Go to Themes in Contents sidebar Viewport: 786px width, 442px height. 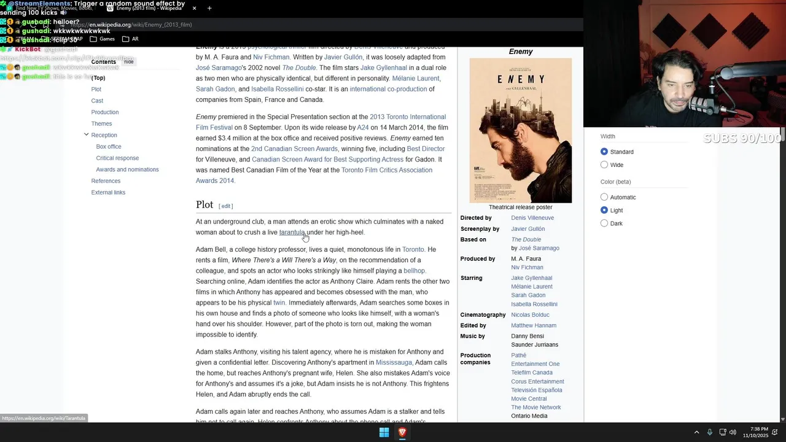(101, 123)
